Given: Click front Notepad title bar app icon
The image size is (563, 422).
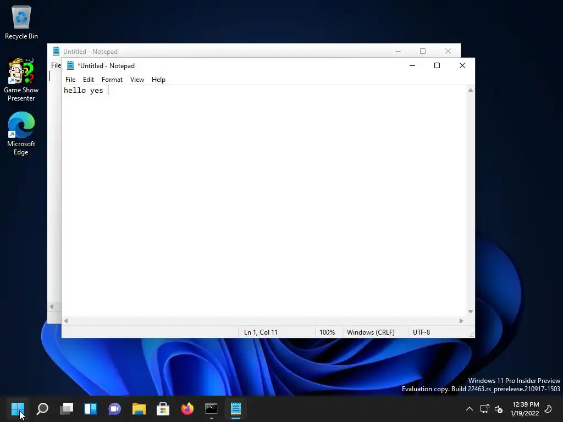Looking at the screenshot, I should [x=70, y=66].
